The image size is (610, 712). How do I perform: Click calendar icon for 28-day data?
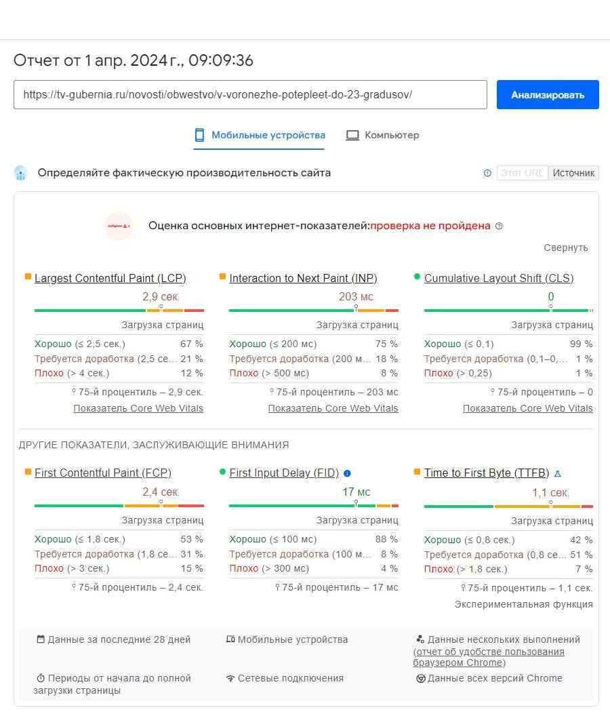pyautogui.click(x=39, y=639)
